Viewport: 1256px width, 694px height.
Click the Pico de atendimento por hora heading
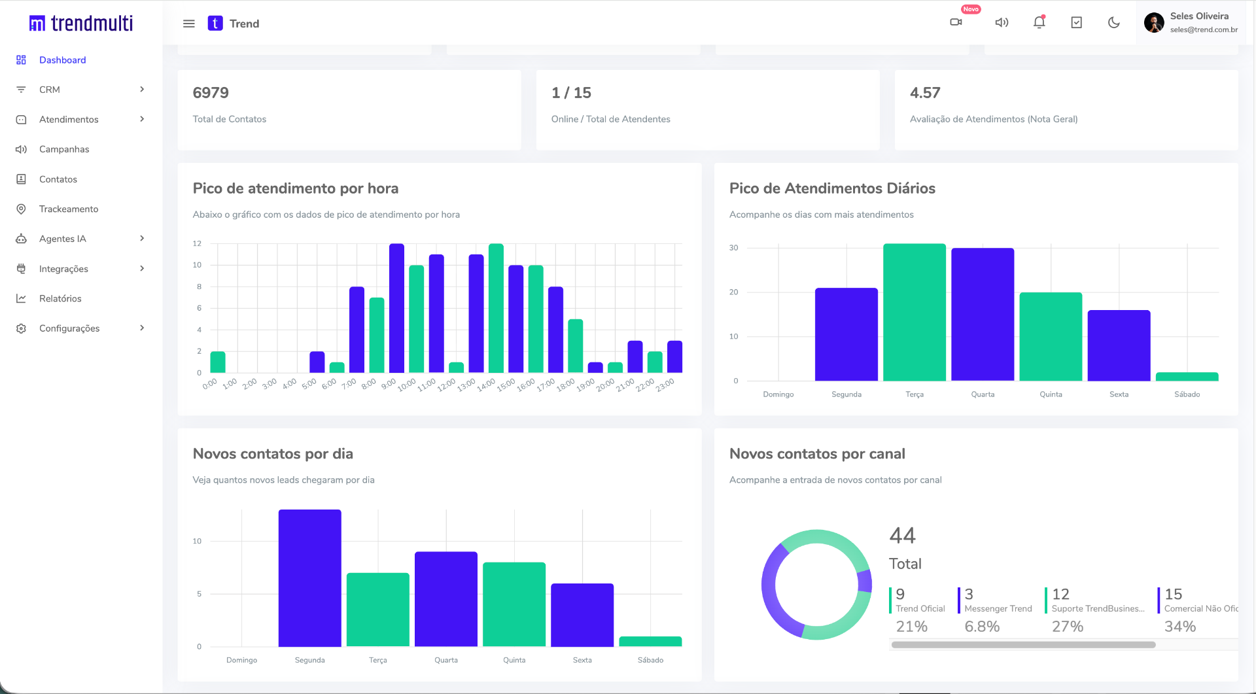(x=296, y=188)
